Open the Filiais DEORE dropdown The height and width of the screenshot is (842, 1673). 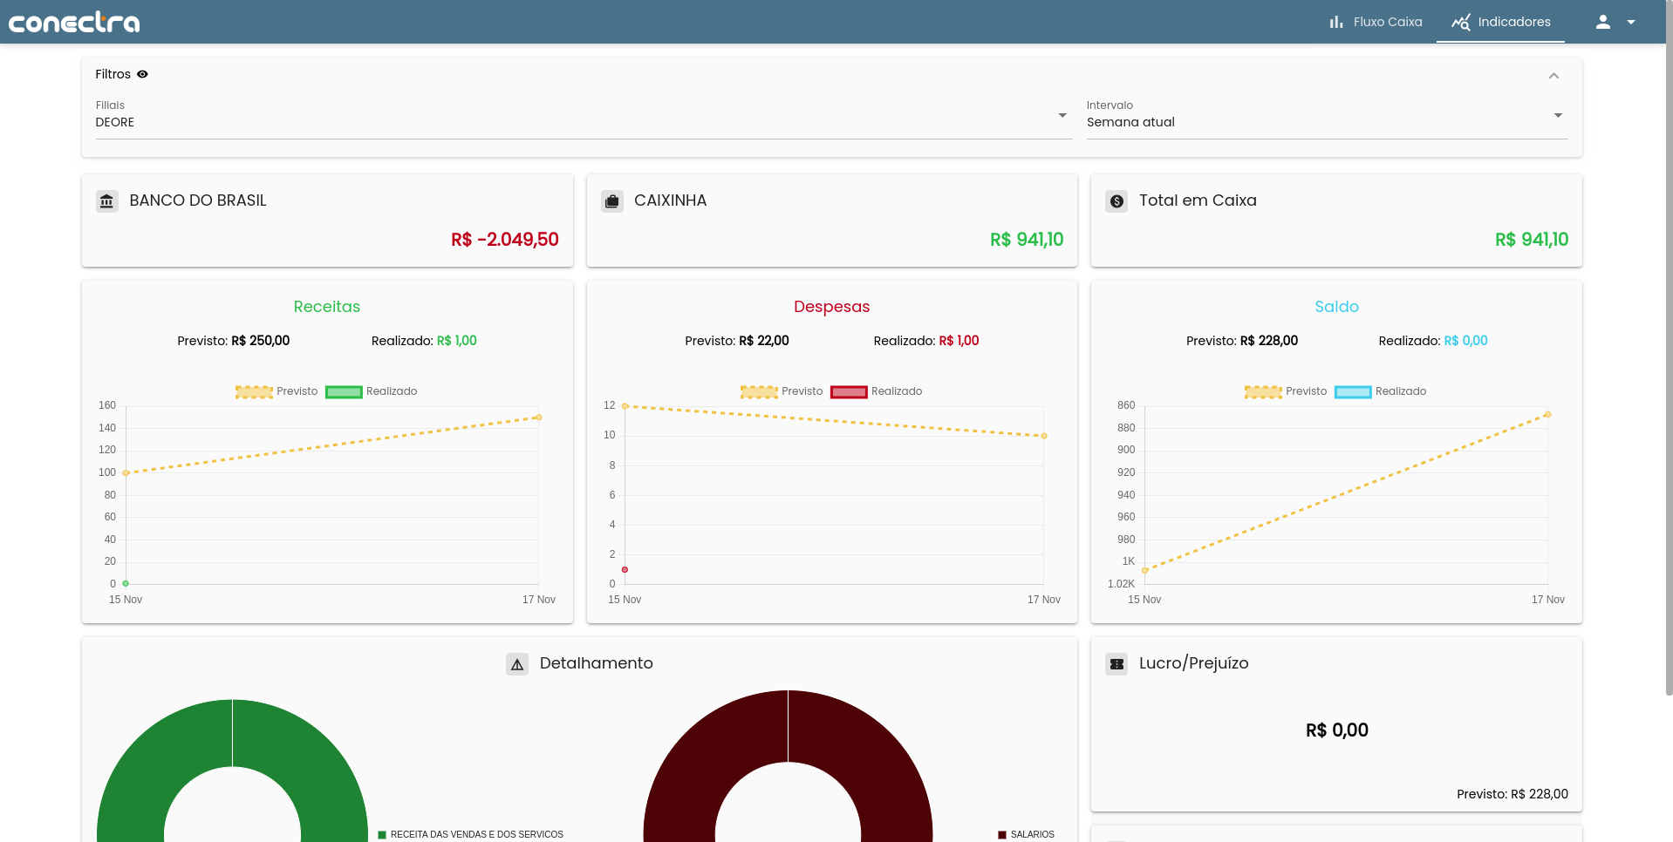click(584, 119)
